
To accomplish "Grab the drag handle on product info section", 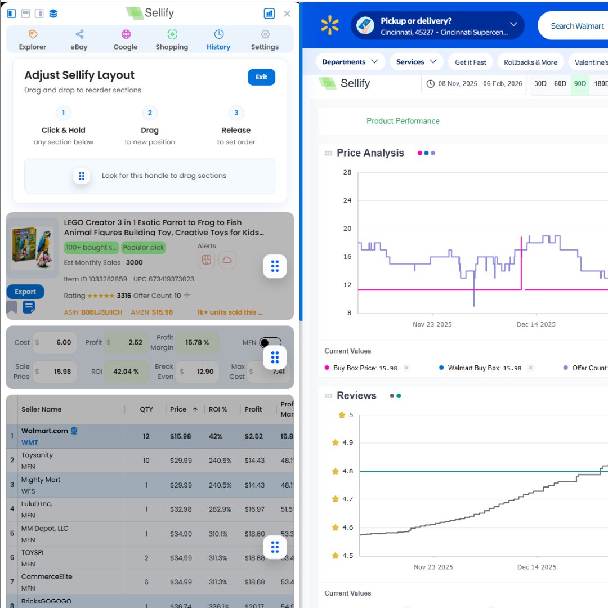I will (275, 266).
